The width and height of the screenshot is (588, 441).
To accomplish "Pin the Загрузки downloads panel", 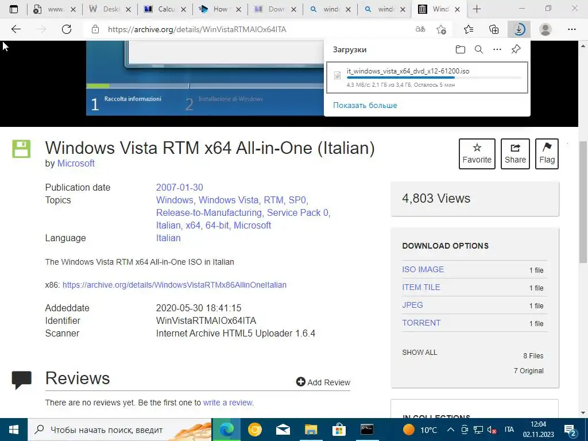I will (516, 49).
